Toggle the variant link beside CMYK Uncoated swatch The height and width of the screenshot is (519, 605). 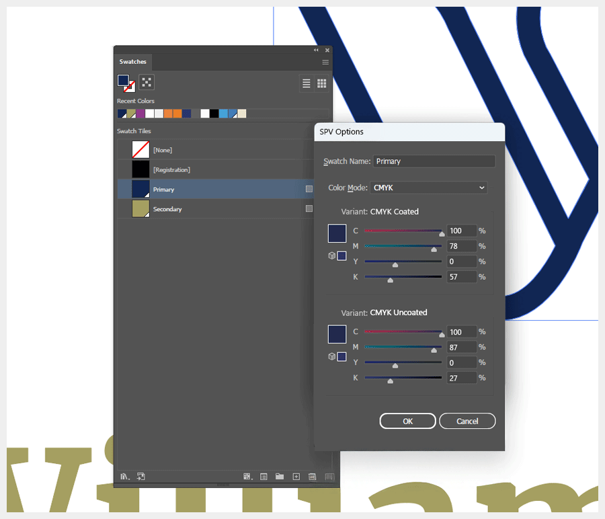[331, 356]
